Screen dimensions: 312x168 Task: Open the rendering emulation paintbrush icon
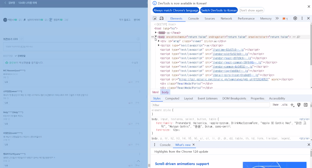[299, 105]
